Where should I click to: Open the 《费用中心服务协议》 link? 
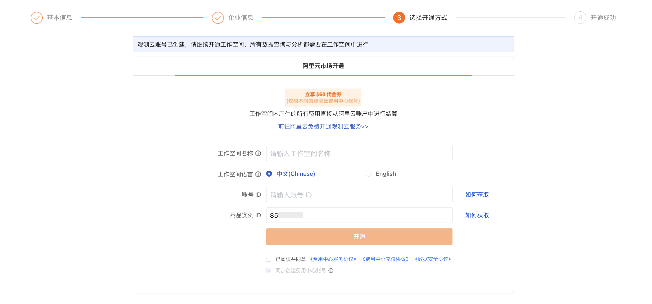pos(333,259)
